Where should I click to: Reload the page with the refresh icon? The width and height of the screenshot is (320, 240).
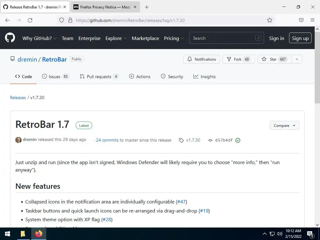[30, 20]
